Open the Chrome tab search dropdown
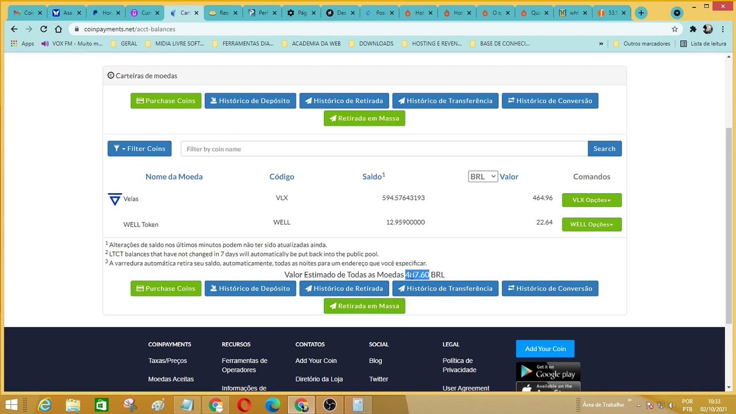Viewport: 736px width, 414px height. 677,13
